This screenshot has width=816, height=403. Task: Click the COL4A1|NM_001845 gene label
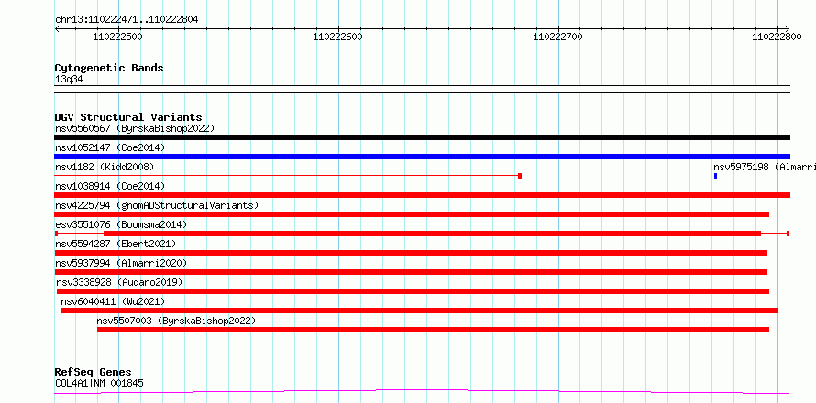99,384
